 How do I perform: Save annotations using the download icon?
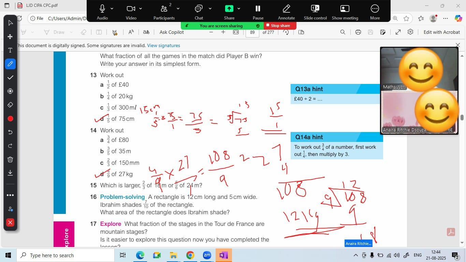pos(10,173)
